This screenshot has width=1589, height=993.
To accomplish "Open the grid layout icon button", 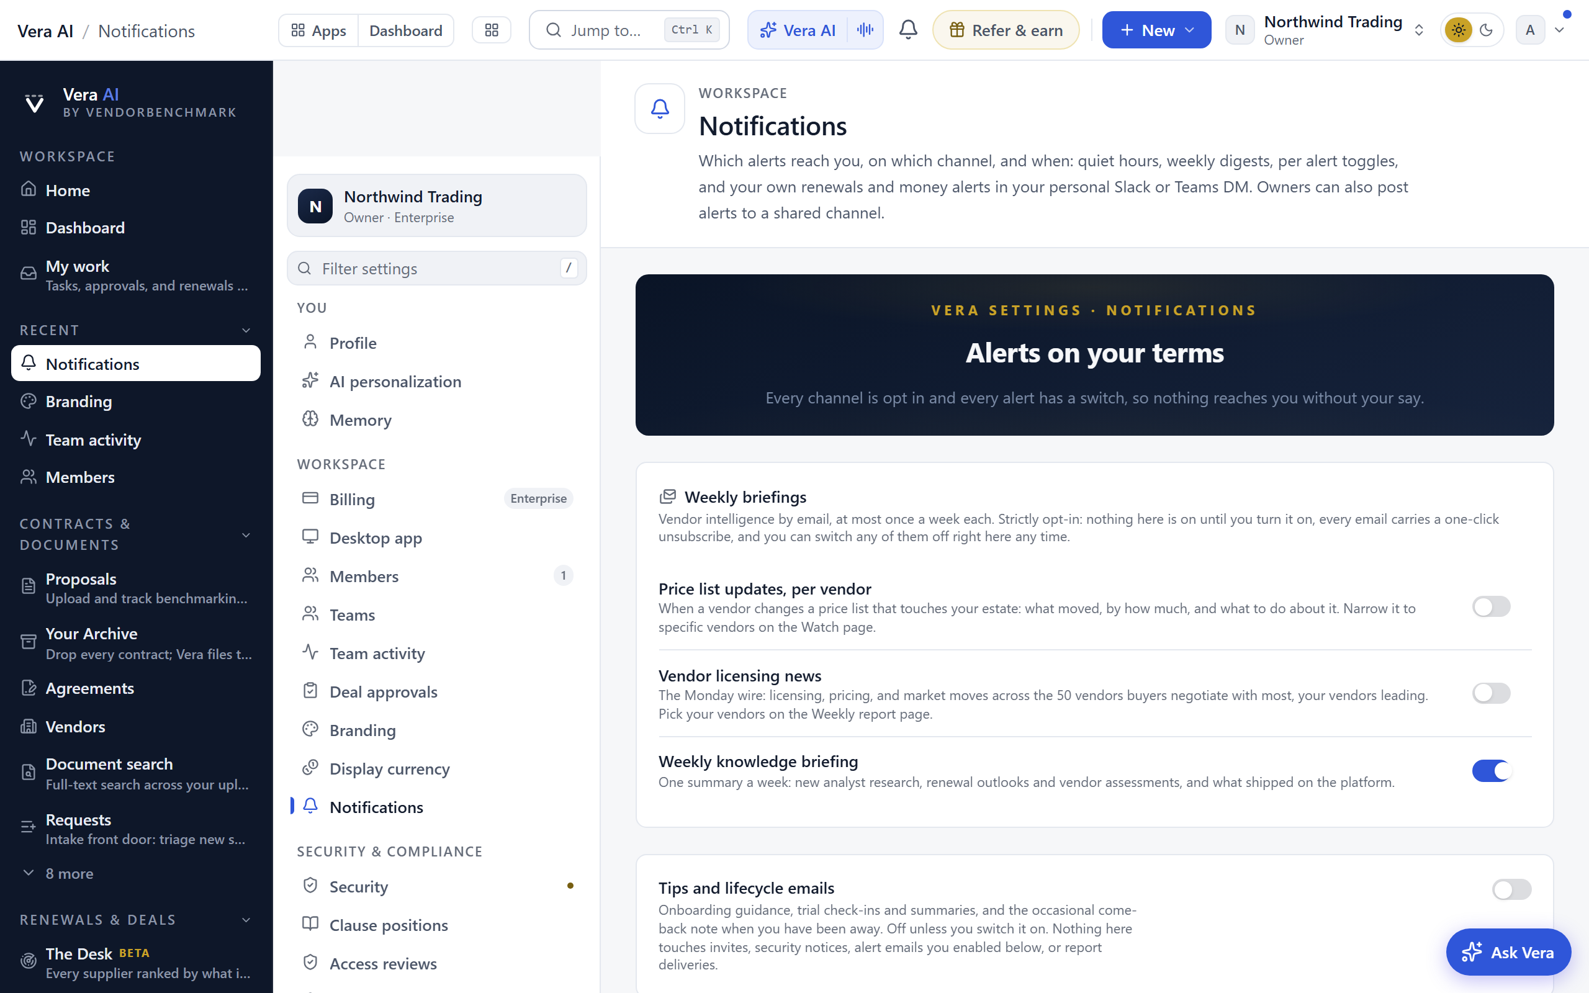I will (x=492, y=30).
